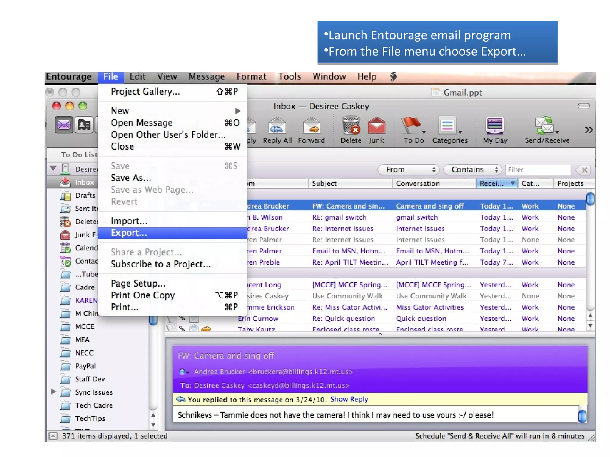
Task: Expand the Sync Issues folder
Action: click(x=53, y=392)
